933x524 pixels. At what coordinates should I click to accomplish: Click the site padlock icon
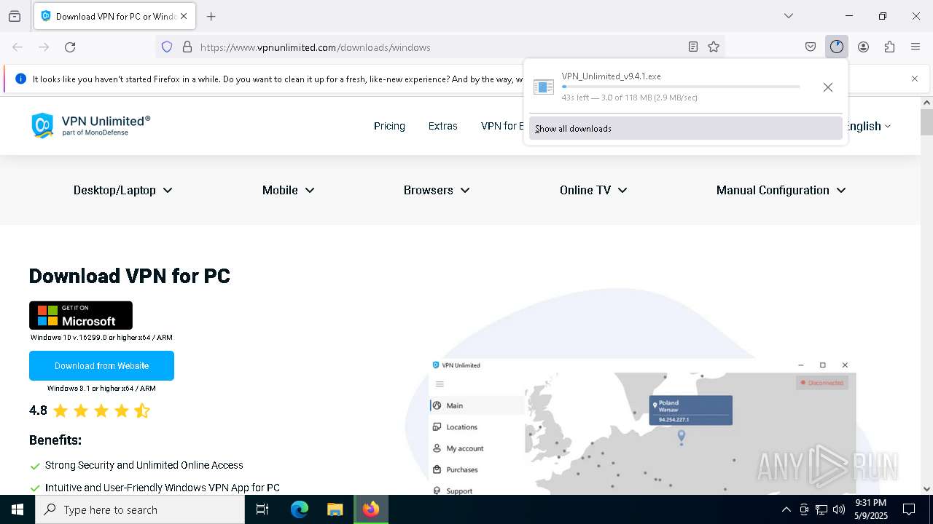(187, 47)
